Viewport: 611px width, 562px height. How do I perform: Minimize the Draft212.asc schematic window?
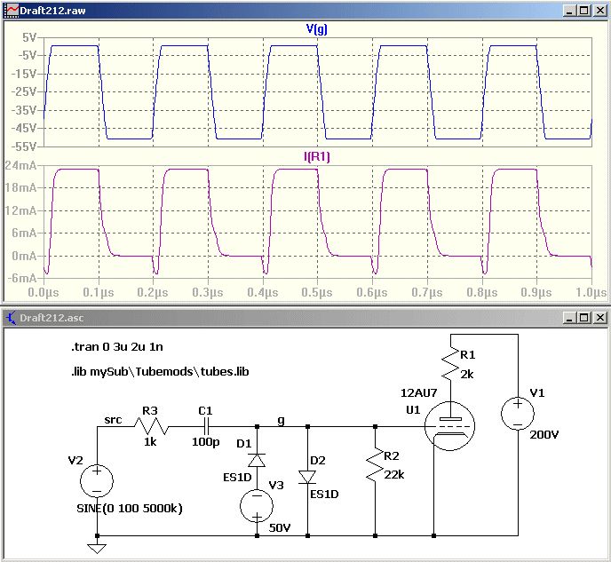pyautogui.click(x=569, y=318)
